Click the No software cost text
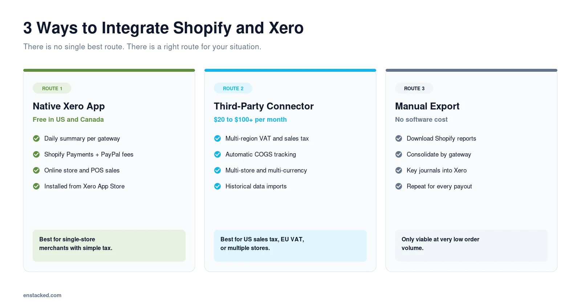Screen dimensions: 581x308 coord(421,120)
